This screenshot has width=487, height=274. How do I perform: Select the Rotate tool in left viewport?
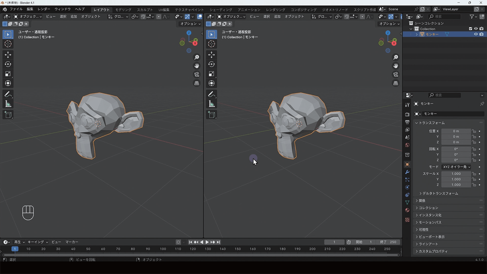click(x=8, y=64)
